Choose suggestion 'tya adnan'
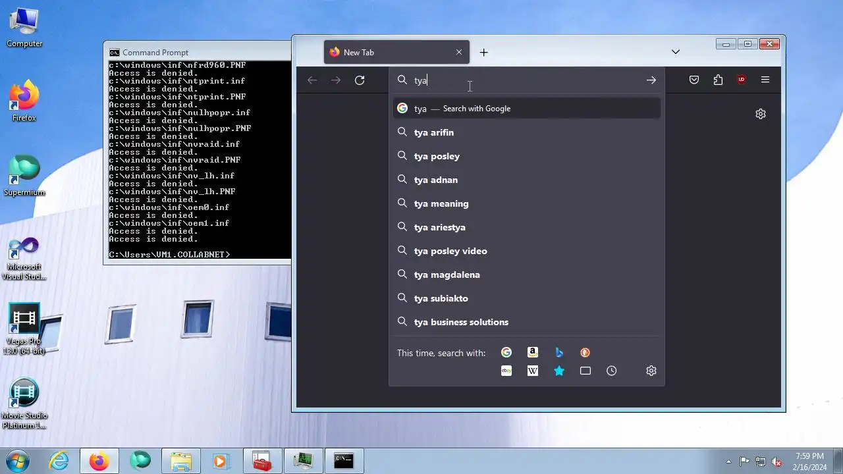The image size is (843, 474). 527,180
